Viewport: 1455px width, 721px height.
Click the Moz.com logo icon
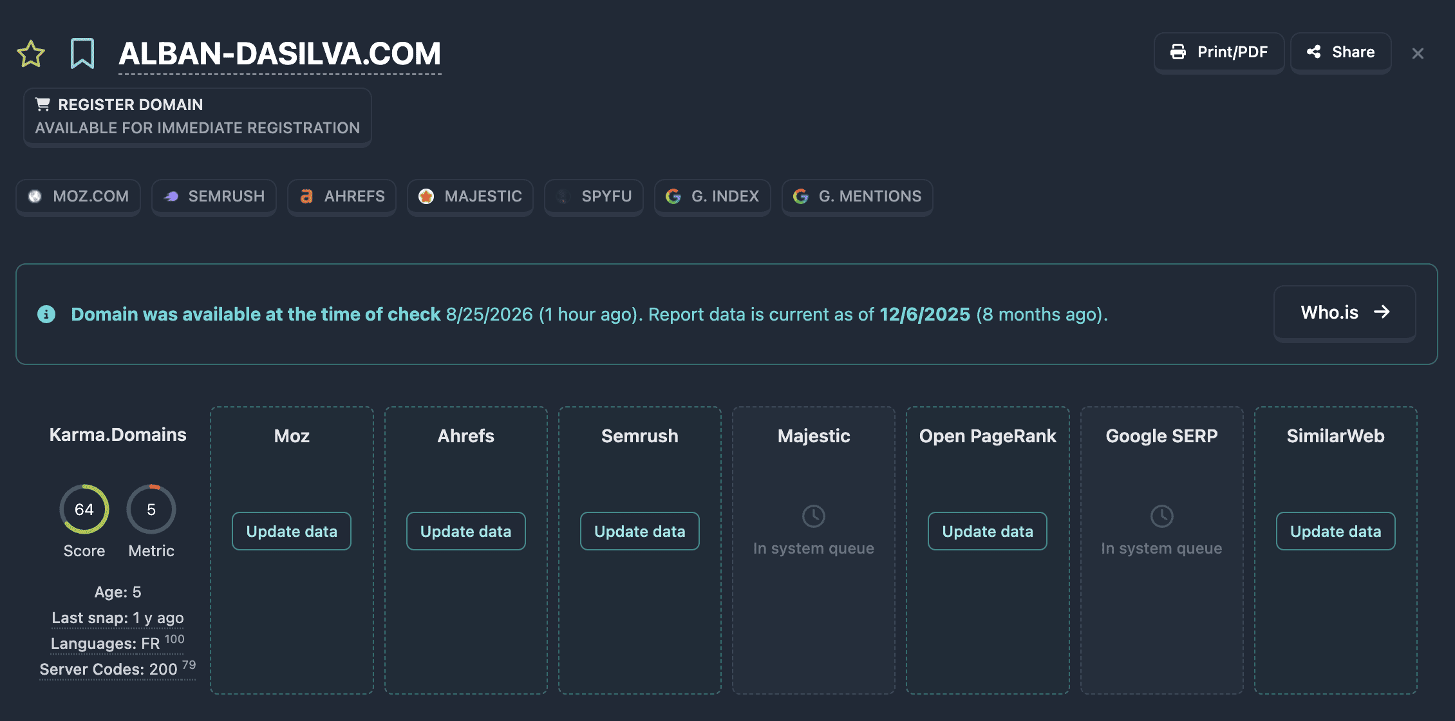click(x=35, y=196)
